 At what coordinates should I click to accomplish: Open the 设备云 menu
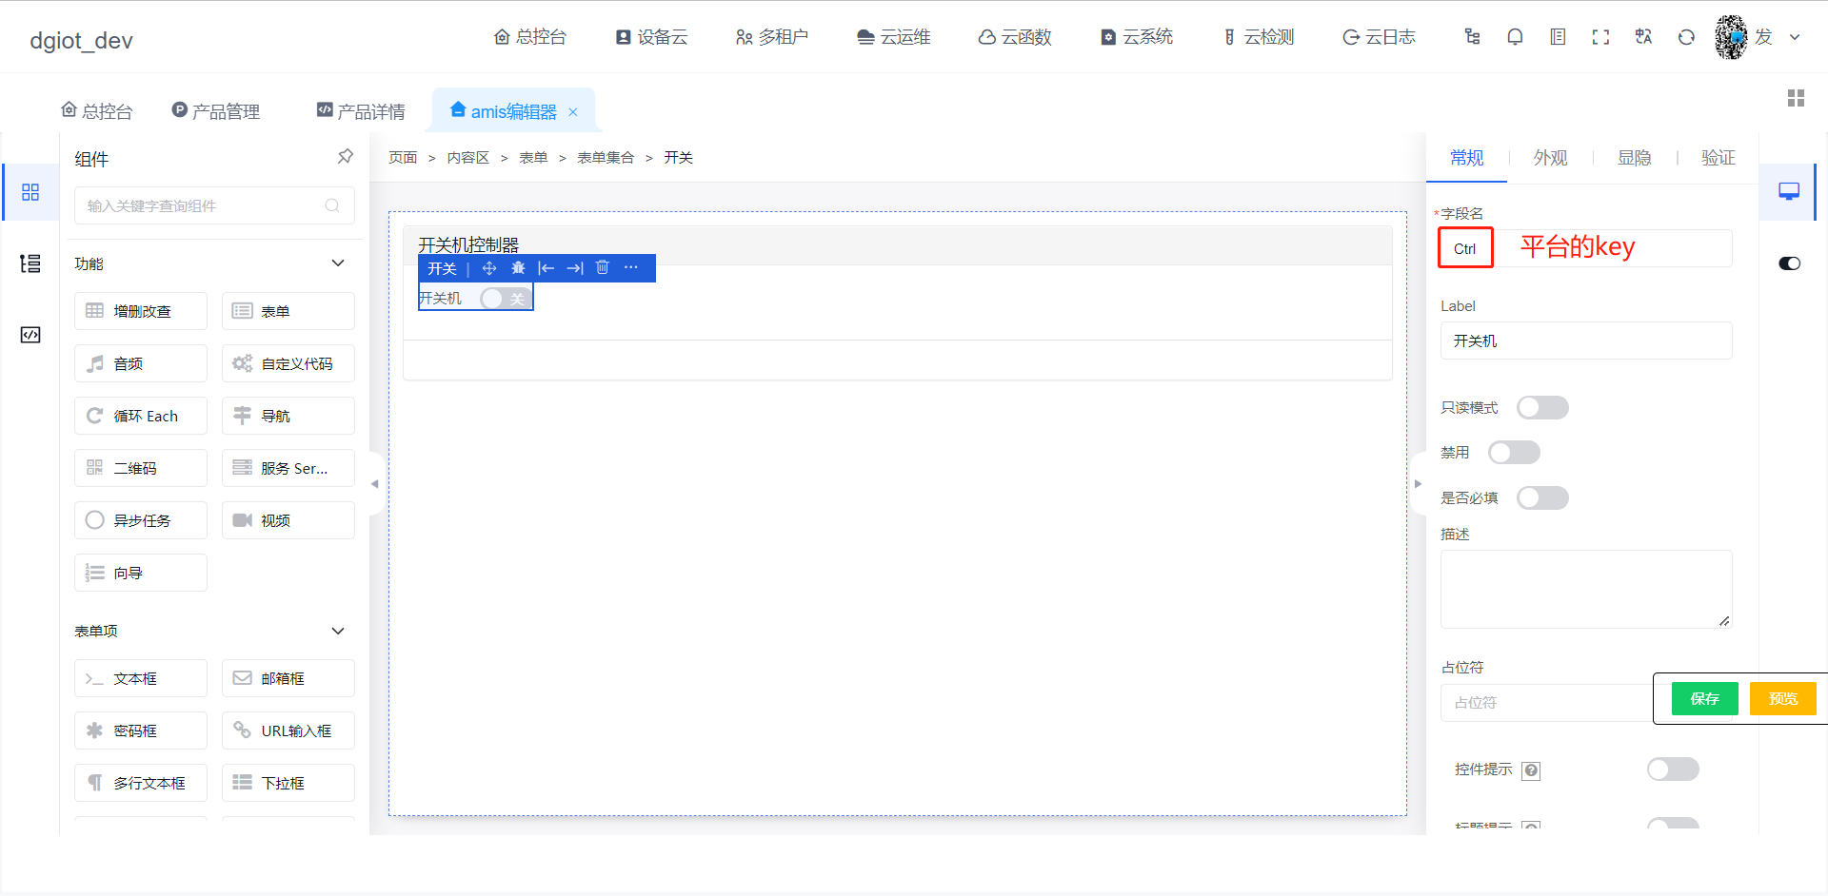[651, 37]
